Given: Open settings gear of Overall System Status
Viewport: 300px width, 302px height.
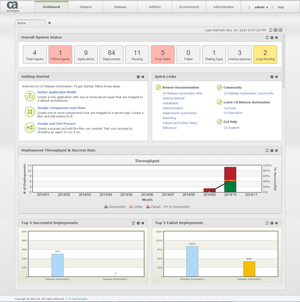Looking at the screenshot, I should coord(272,38).
